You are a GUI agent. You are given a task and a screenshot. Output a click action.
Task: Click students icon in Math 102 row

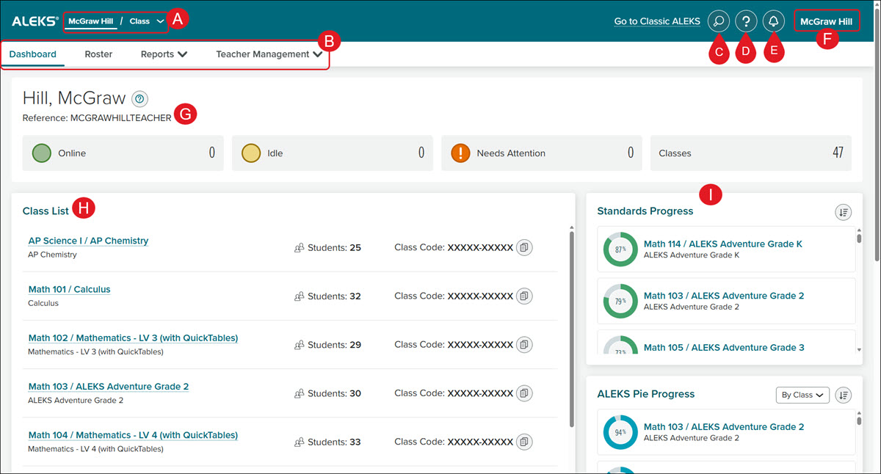(x=299, y=345)
